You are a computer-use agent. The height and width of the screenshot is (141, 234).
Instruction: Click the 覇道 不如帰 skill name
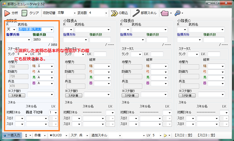coord(34,112)
